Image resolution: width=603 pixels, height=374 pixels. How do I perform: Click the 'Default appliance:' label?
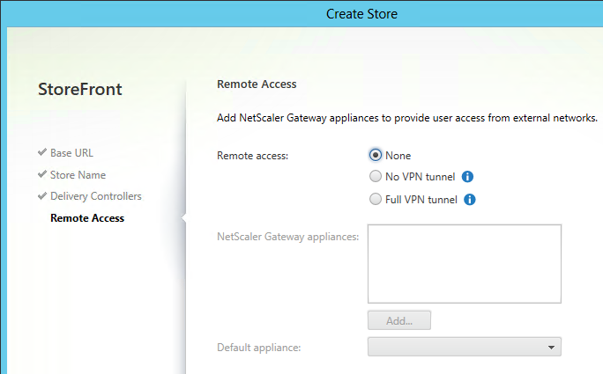(x=259, y=348)
